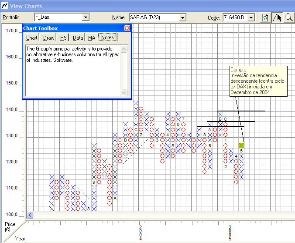This screenshot has width=295, height=243.
Task: Select the Notes tab
Action: [x=107, y=37]
